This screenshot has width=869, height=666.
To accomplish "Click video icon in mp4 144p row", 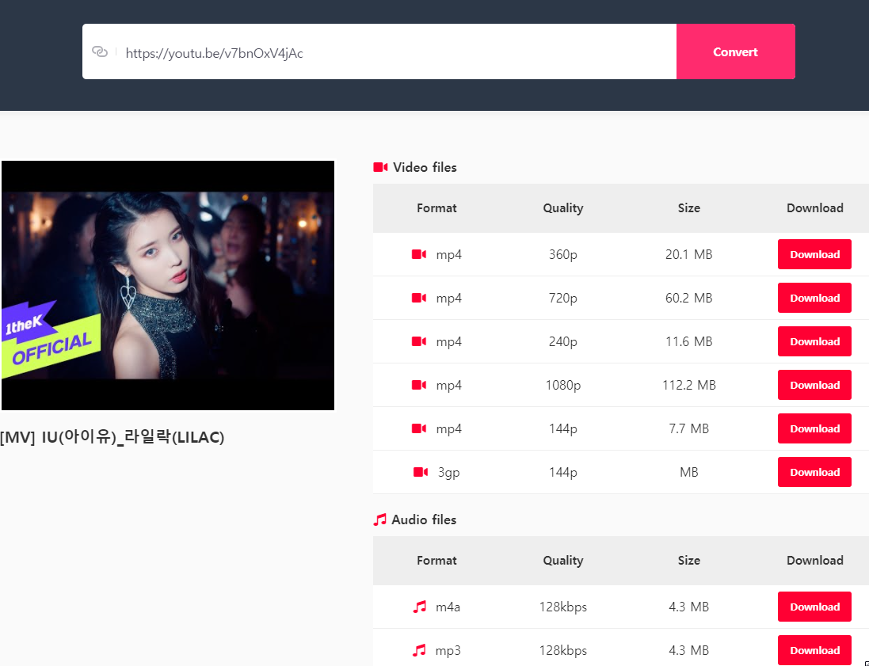I will 419,428.
